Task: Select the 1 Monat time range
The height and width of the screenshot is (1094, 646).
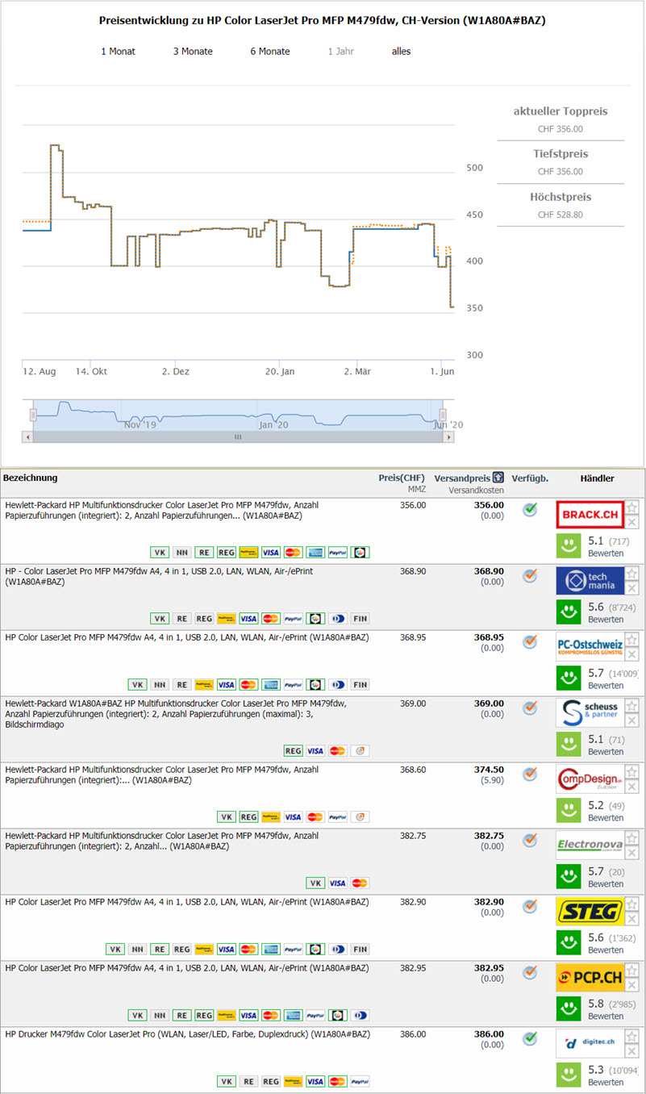Action: 118,52
